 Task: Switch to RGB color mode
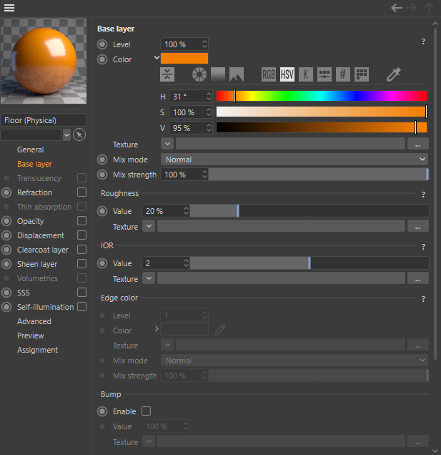[x=269, y=74]
